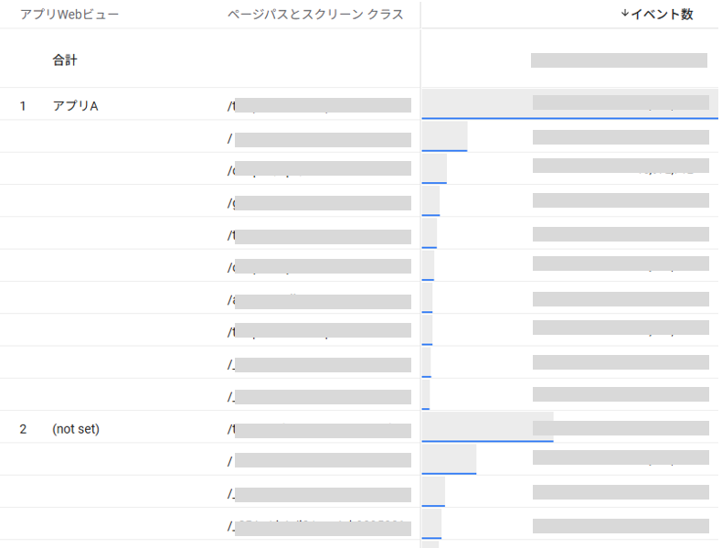Image resolution: width=722 pixels, height=548 pixels.
Task: Click the descending sort arrow beside イベント数
Action: [x=624, y=14]
